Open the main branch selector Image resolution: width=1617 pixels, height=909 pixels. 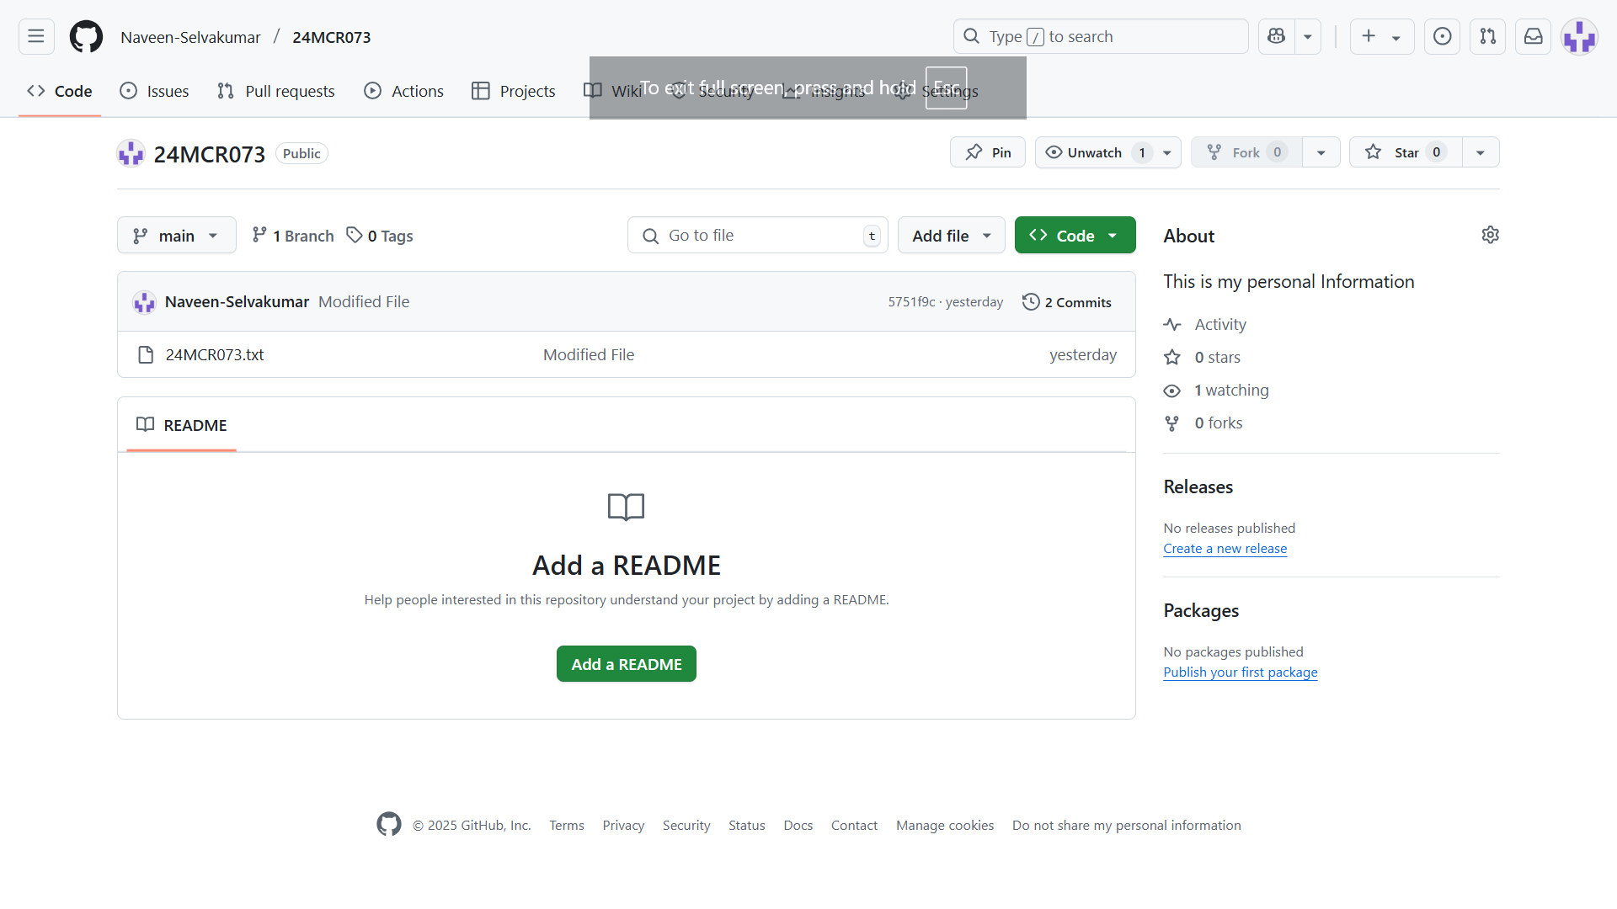click(x=177, y=236)
